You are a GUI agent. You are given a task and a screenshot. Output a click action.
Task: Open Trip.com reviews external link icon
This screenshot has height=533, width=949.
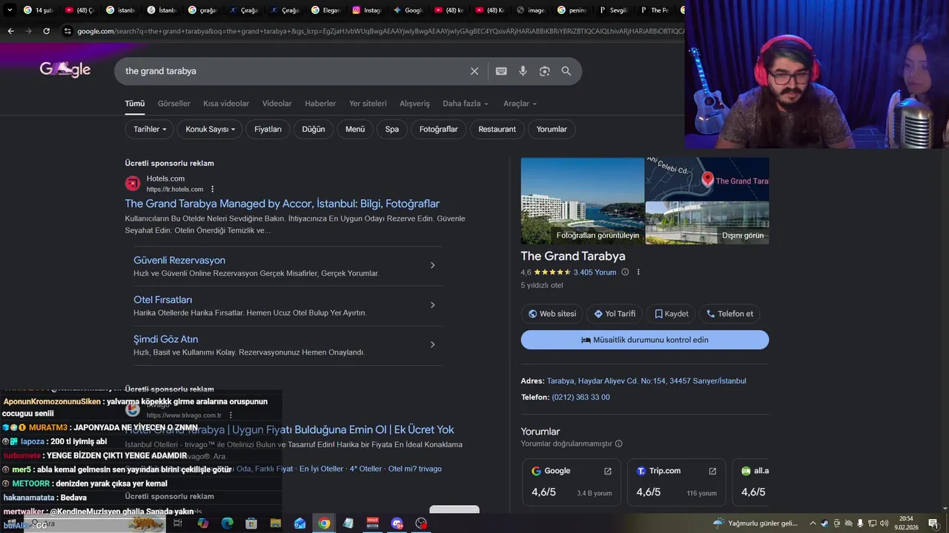click(x=712, y=471)
